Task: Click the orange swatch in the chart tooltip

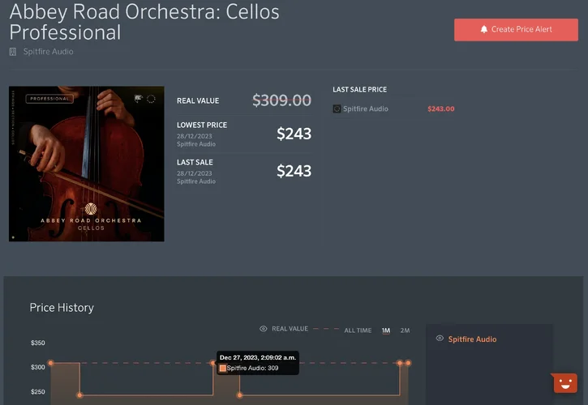Action: pos(223,368)
